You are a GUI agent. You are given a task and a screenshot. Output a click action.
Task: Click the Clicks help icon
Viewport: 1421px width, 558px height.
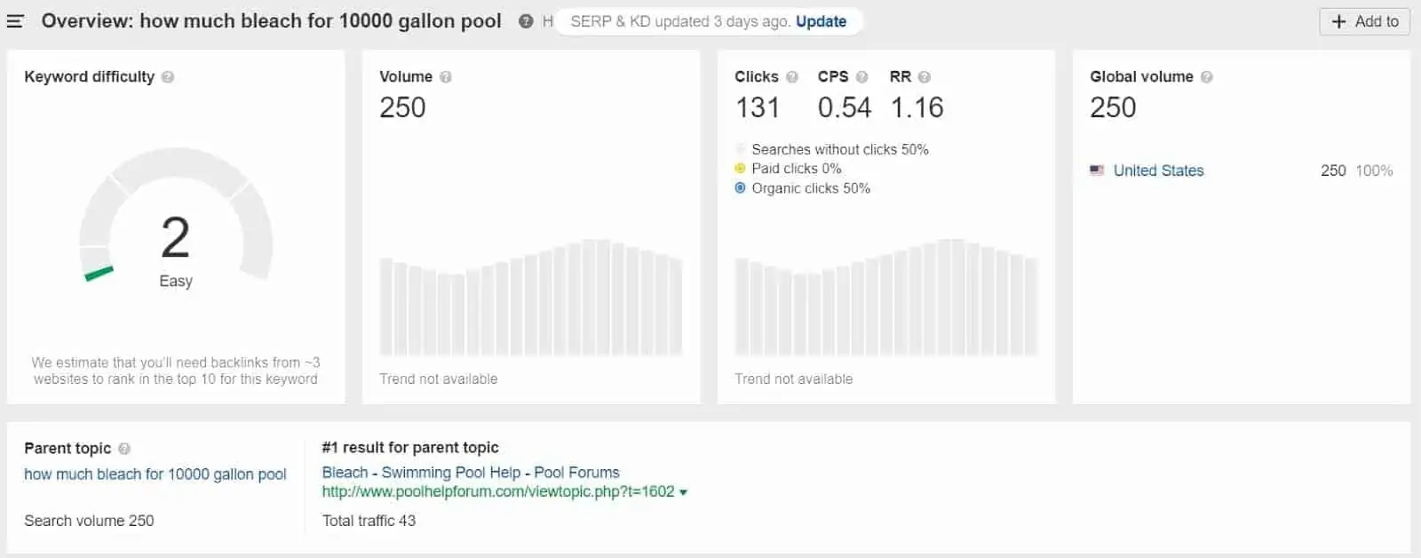pos(792,77)
